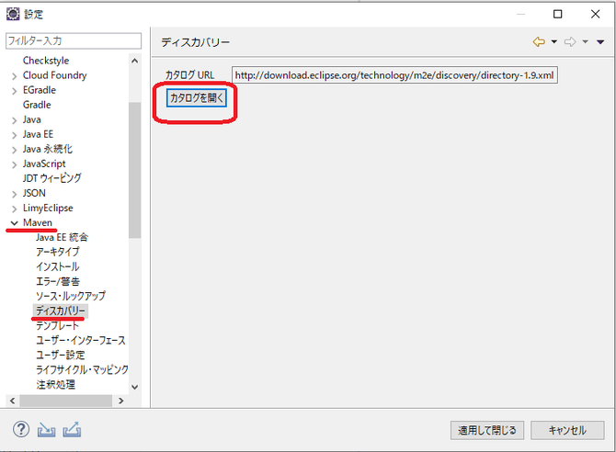The width and height of the screenshot is (616, 452).
Task: Click the export preferences icon
Action: [72, 430]
